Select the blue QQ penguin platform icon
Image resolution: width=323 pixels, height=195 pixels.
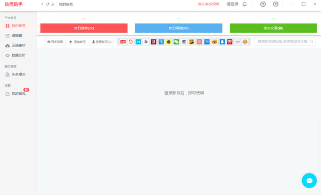pos(222,42)
